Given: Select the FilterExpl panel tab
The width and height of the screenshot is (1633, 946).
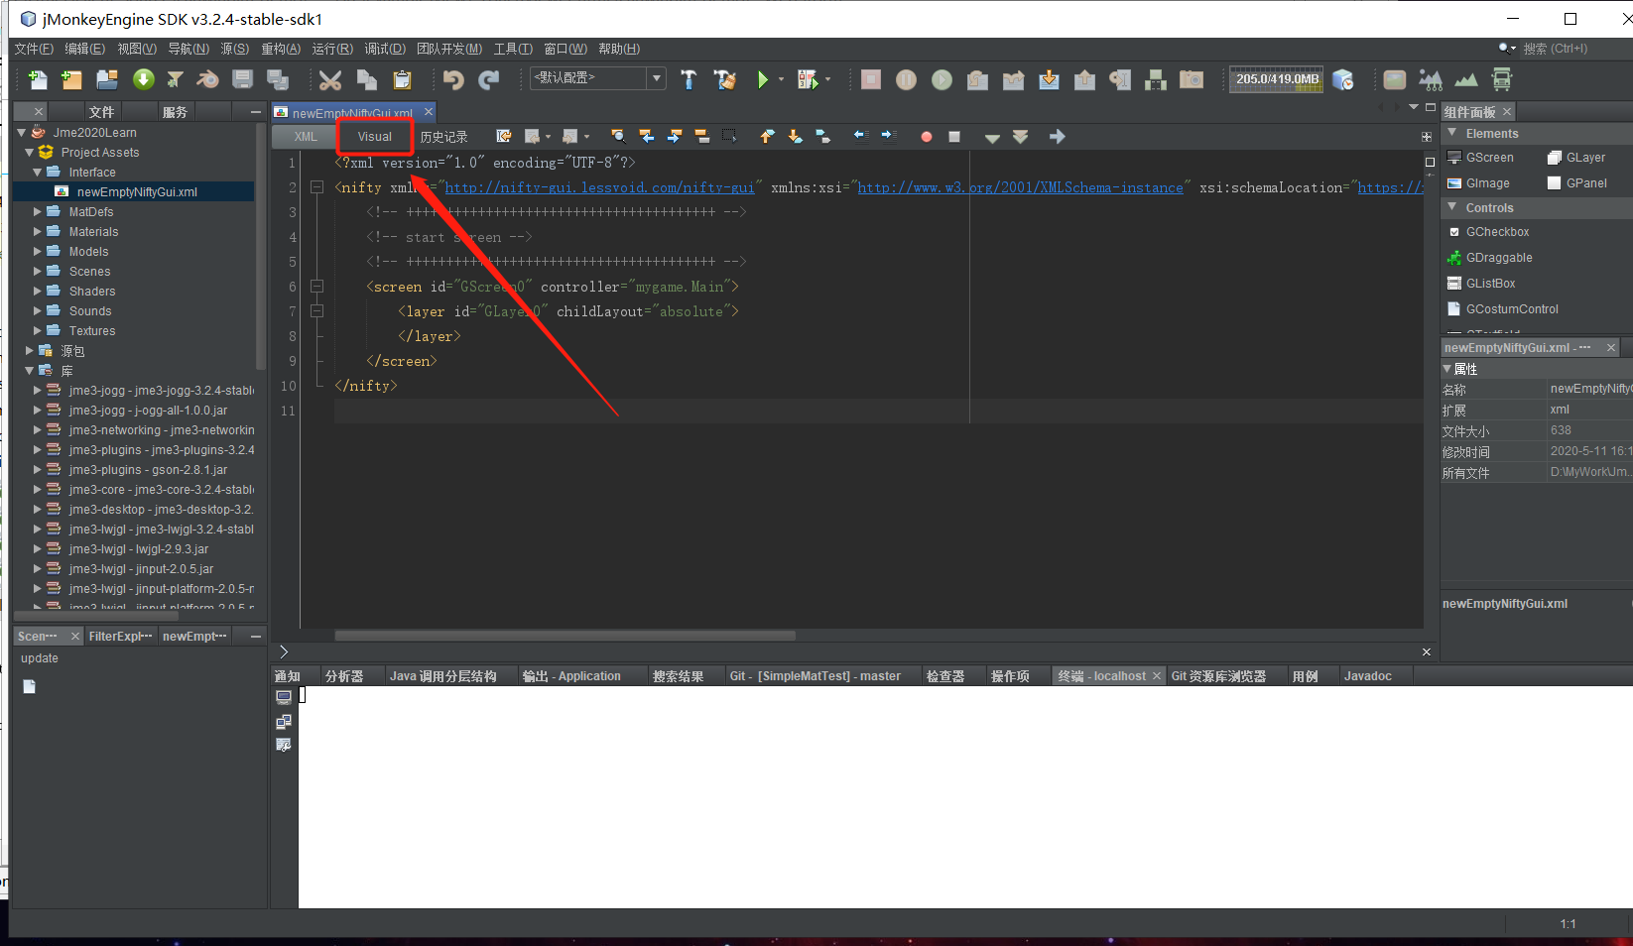Looking at the screenshot, I should tap(120, 637).
